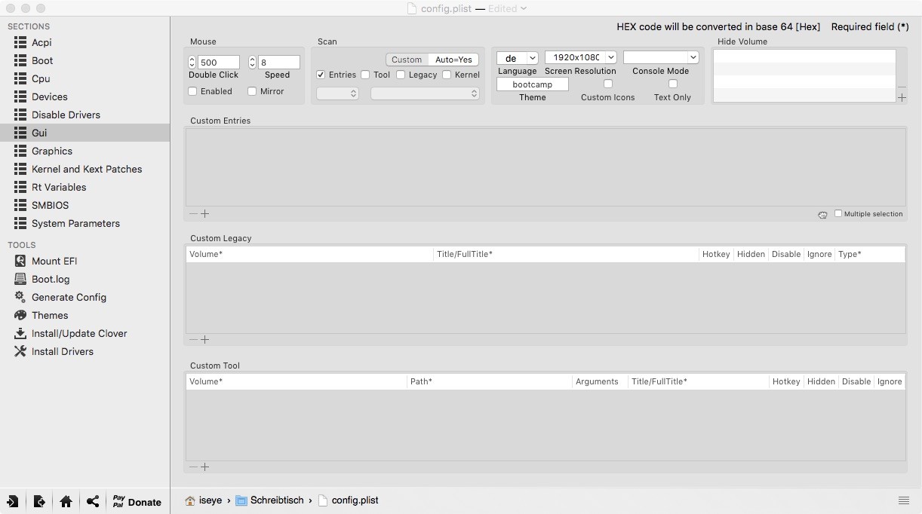This screenshot has height=514, width=922.
Task: Add a Custom Entries item
Action: (204, 214)
